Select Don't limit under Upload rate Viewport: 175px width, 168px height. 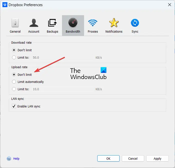point(14,74)
